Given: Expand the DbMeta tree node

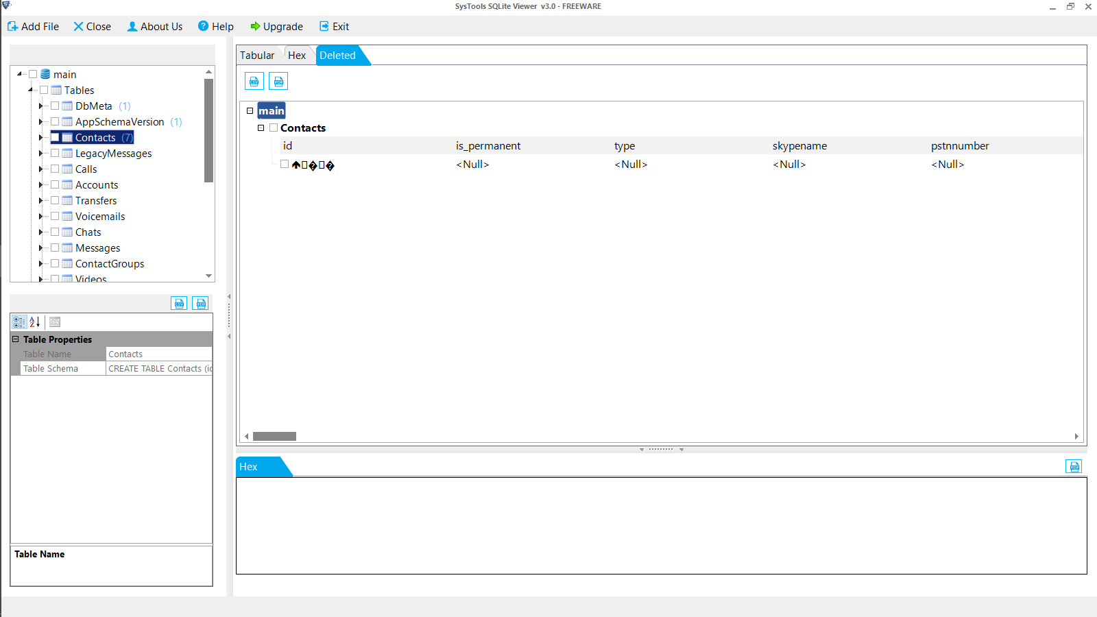Looking at the screenshot, I should [x=41, y=106].
